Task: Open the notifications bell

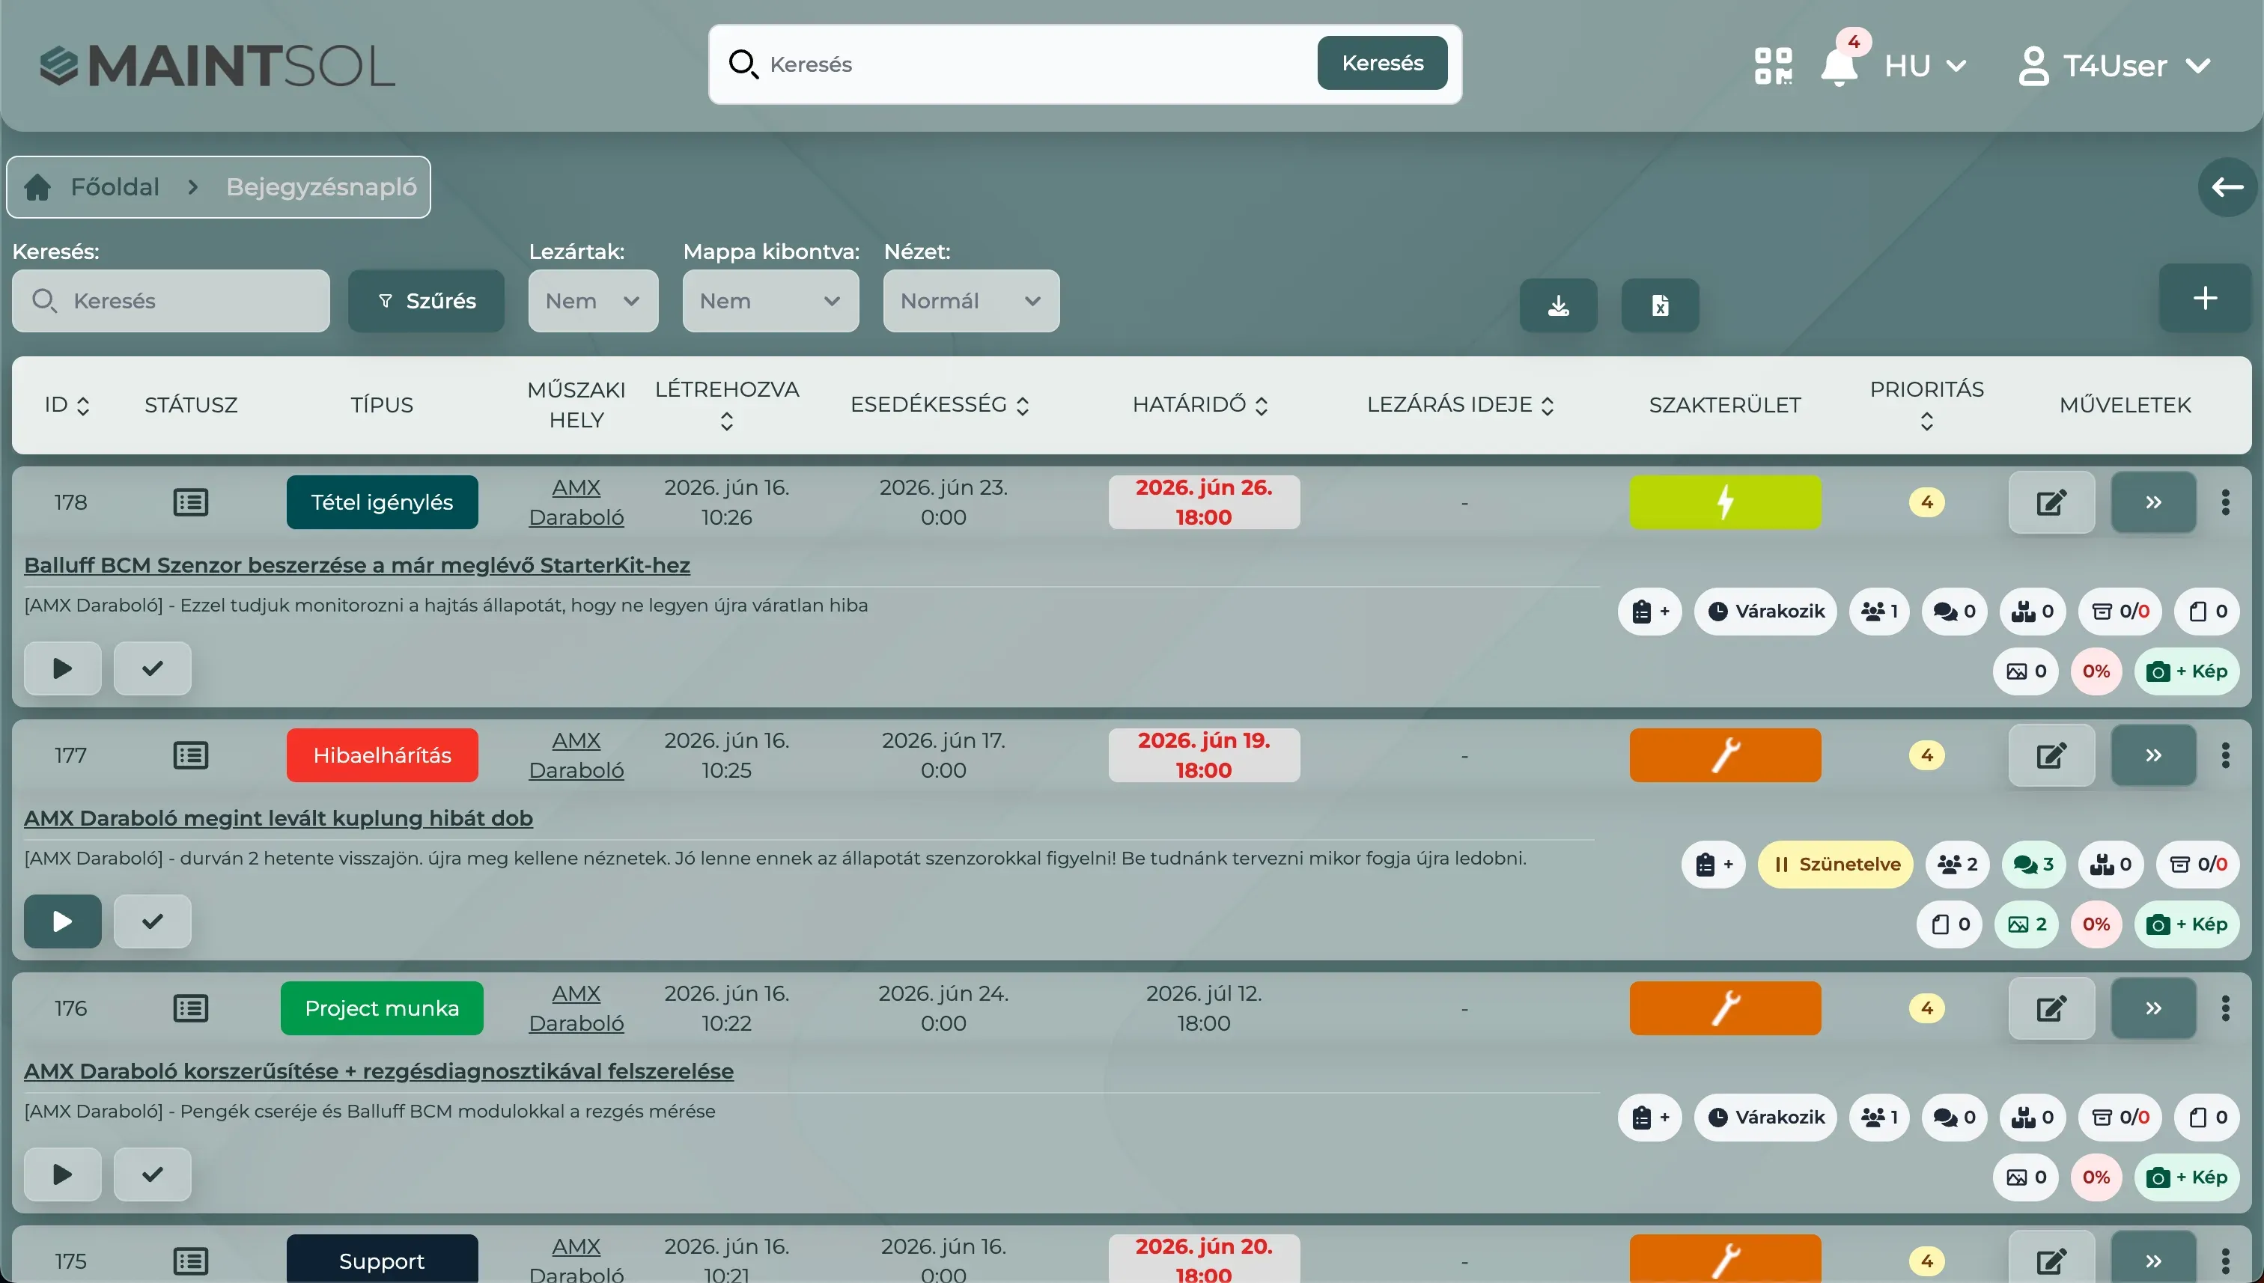Action: 1839,67
